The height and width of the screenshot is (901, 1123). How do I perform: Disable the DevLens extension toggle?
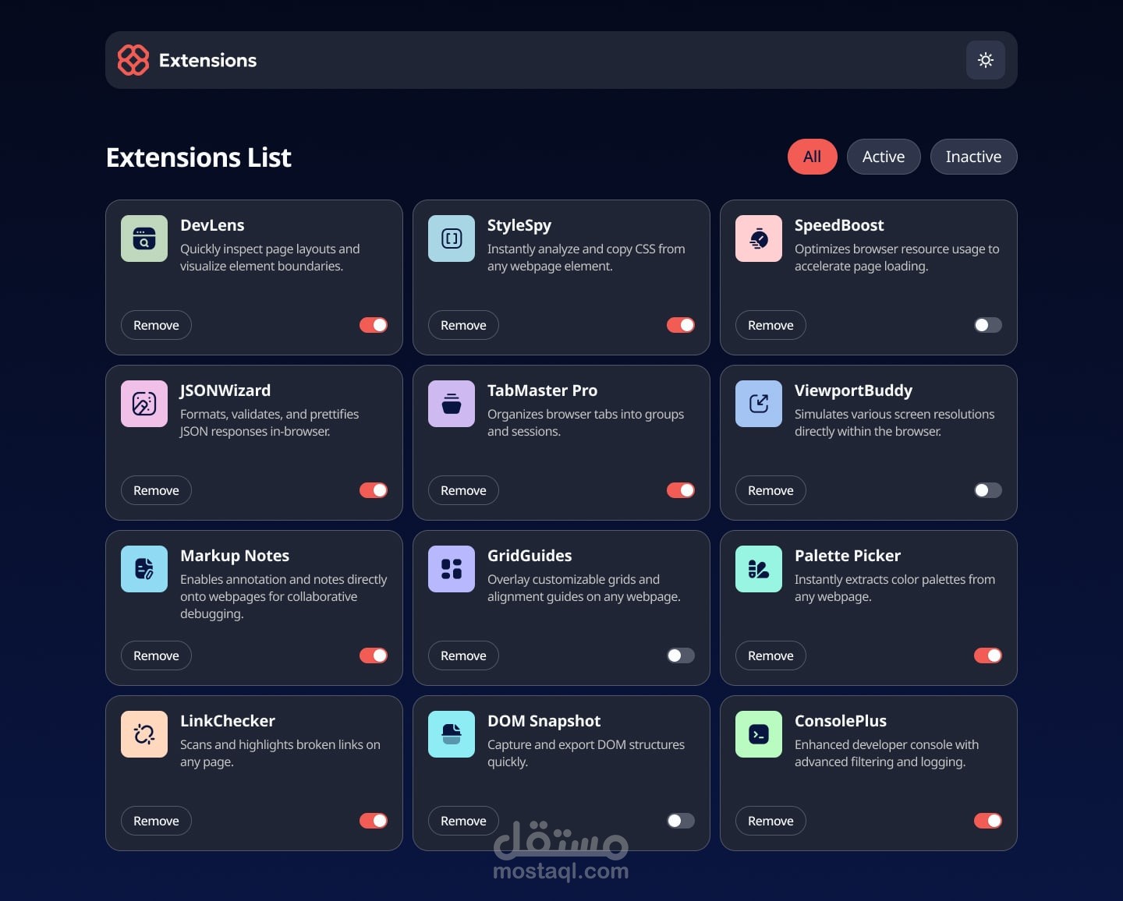(374, 325)
